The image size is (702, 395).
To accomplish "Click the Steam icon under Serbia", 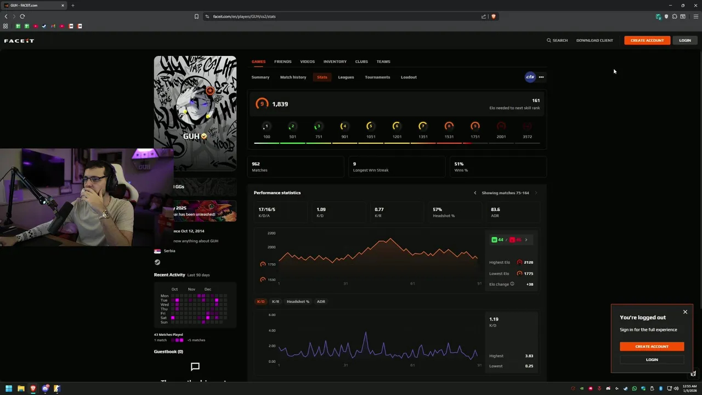I will [x=157, y=262].
